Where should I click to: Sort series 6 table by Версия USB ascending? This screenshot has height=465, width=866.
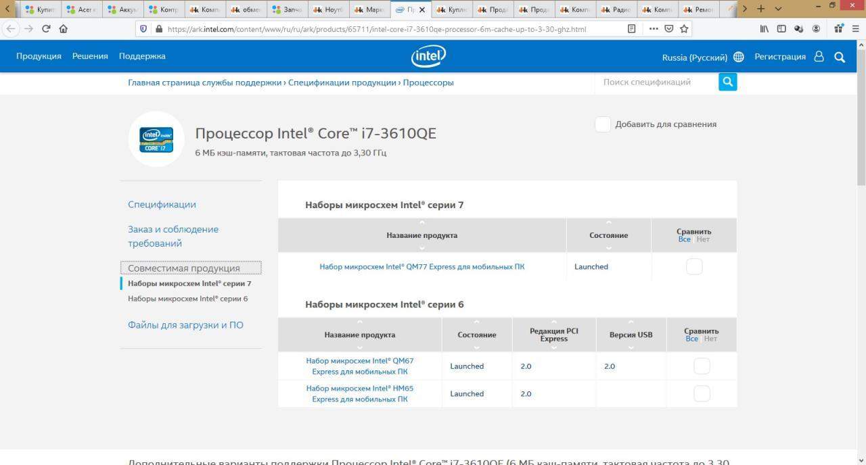click(x=631, y=322)
